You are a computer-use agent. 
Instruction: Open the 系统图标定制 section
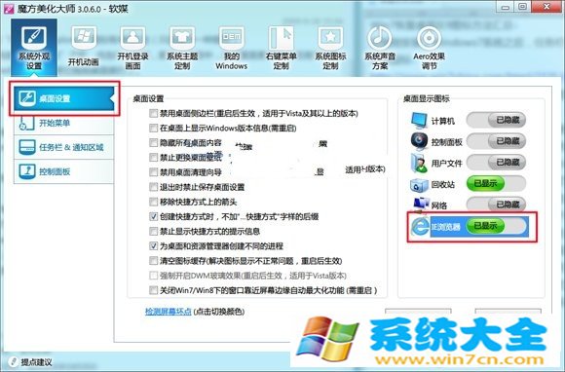330,47
